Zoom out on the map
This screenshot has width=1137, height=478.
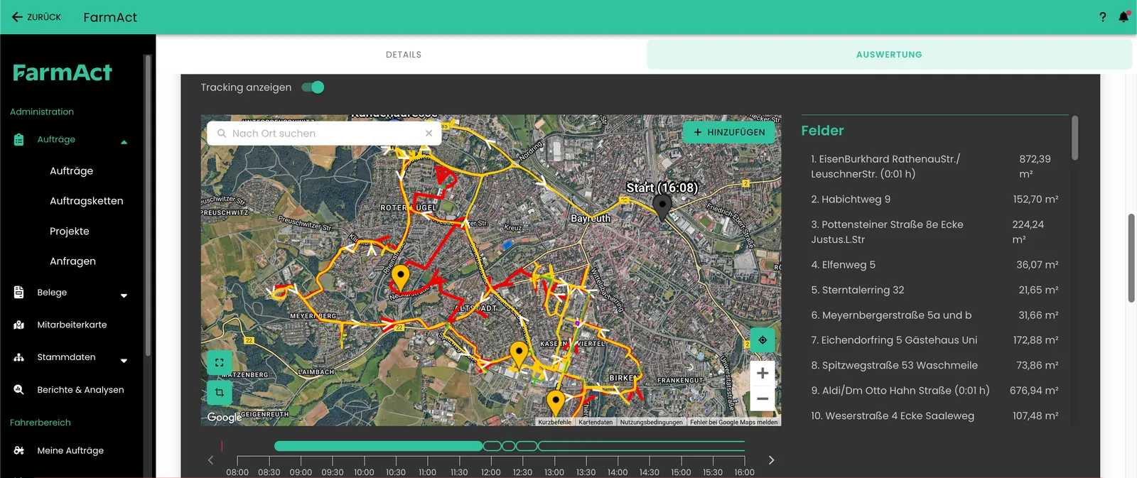point(763,399)
